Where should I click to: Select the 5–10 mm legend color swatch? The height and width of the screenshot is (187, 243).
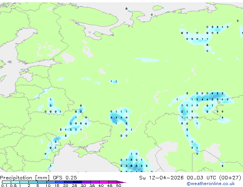pos(42,182)
